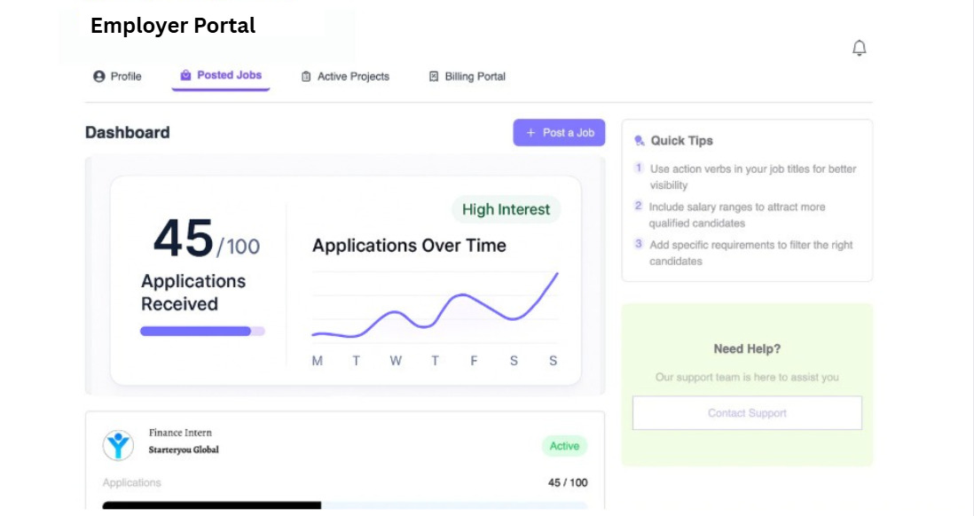Open the Profile tab

pyautogui.click(x=125, y=77)
